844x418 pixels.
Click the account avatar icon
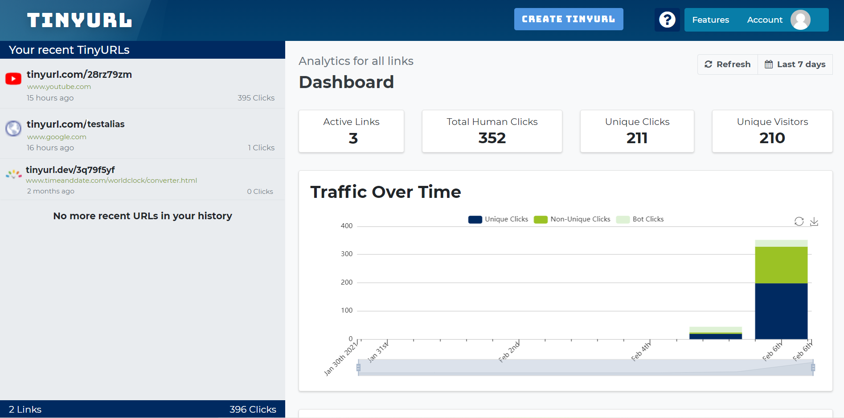coord(800,20)
